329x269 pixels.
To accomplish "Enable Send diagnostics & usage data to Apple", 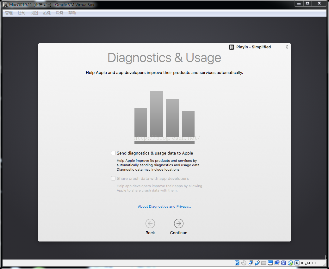I will pyautogui.click(x=113, y=153).
